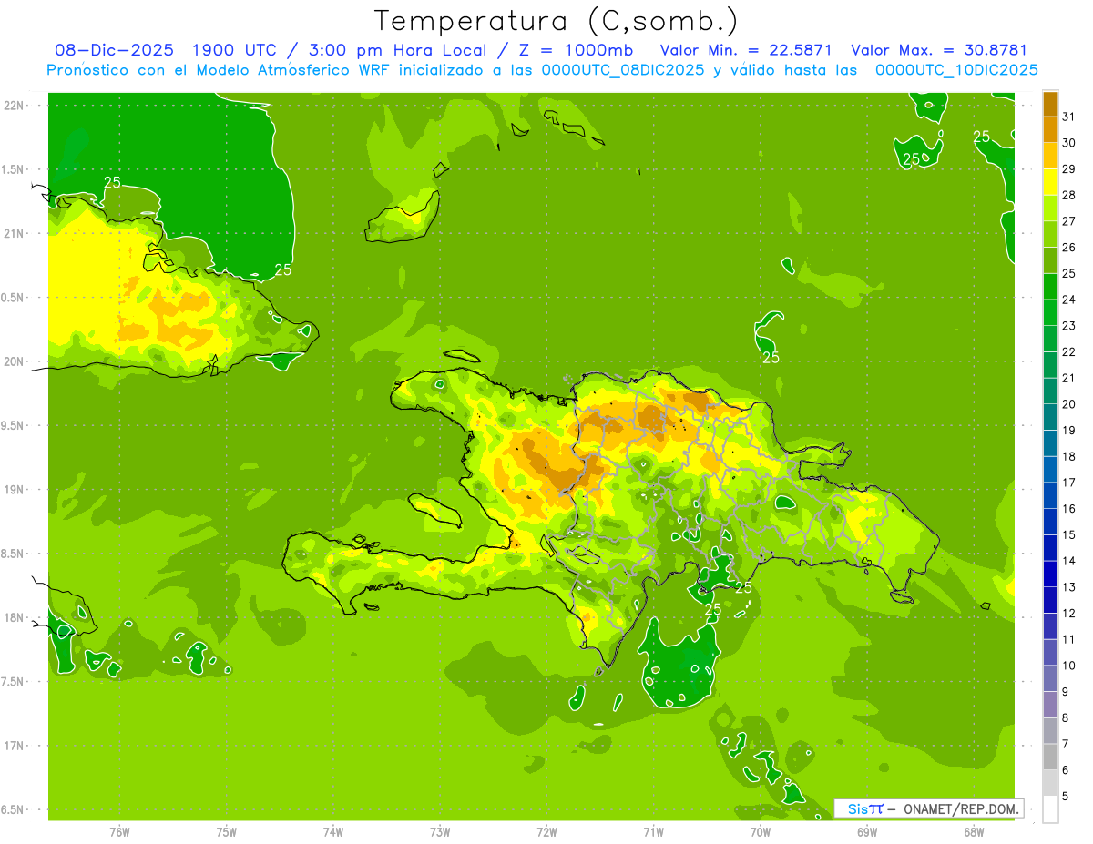Click the "Valor Min. = 22.5871" value

pos(746,50)
